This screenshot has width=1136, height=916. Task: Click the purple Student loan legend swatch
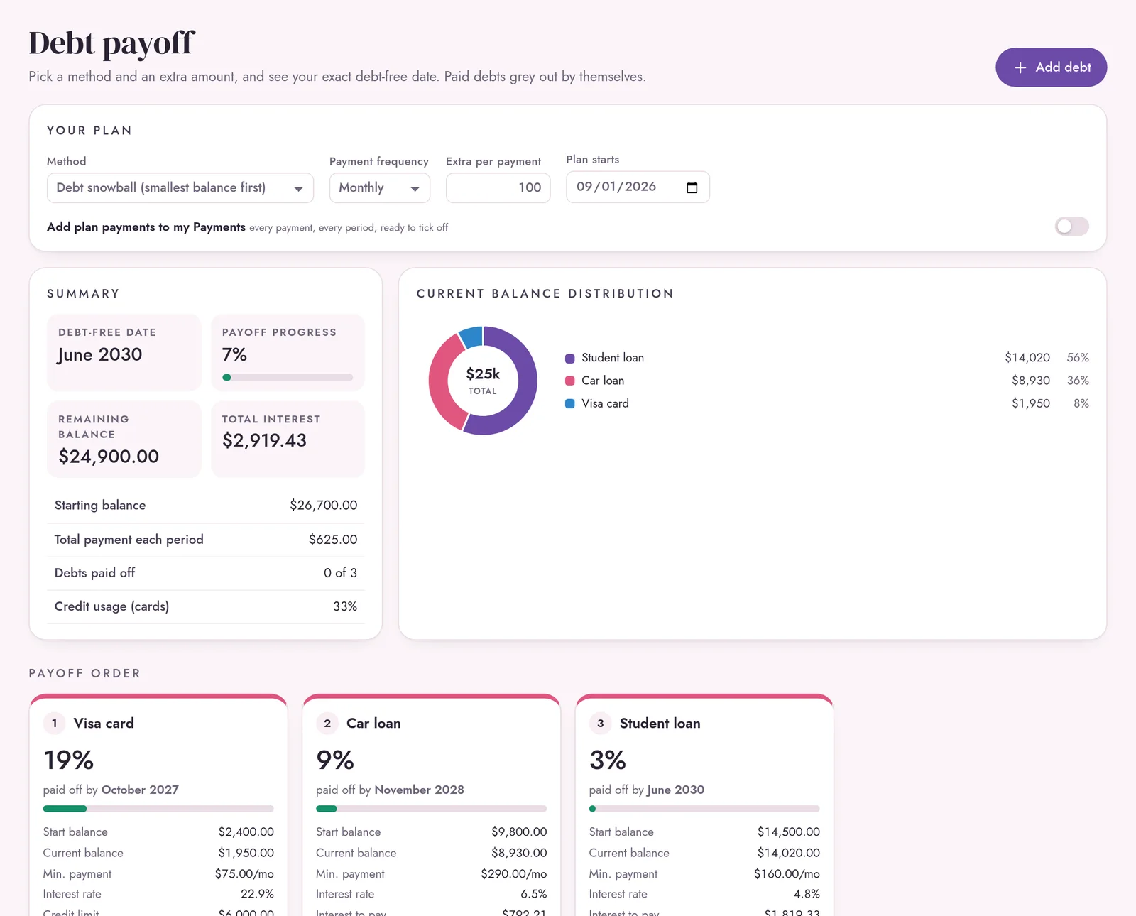[x=569, y=358]
